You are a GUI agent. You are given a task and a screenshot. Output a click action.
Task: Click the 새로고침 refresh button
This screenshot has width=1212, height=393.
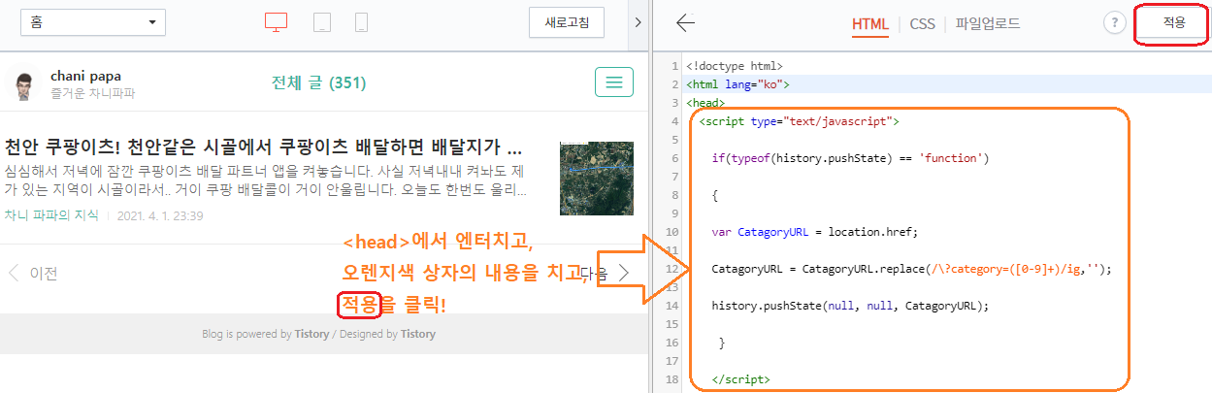click(567, 22)
